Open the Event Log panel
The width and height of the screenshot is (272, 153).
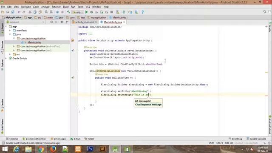(x=235, y=139)
